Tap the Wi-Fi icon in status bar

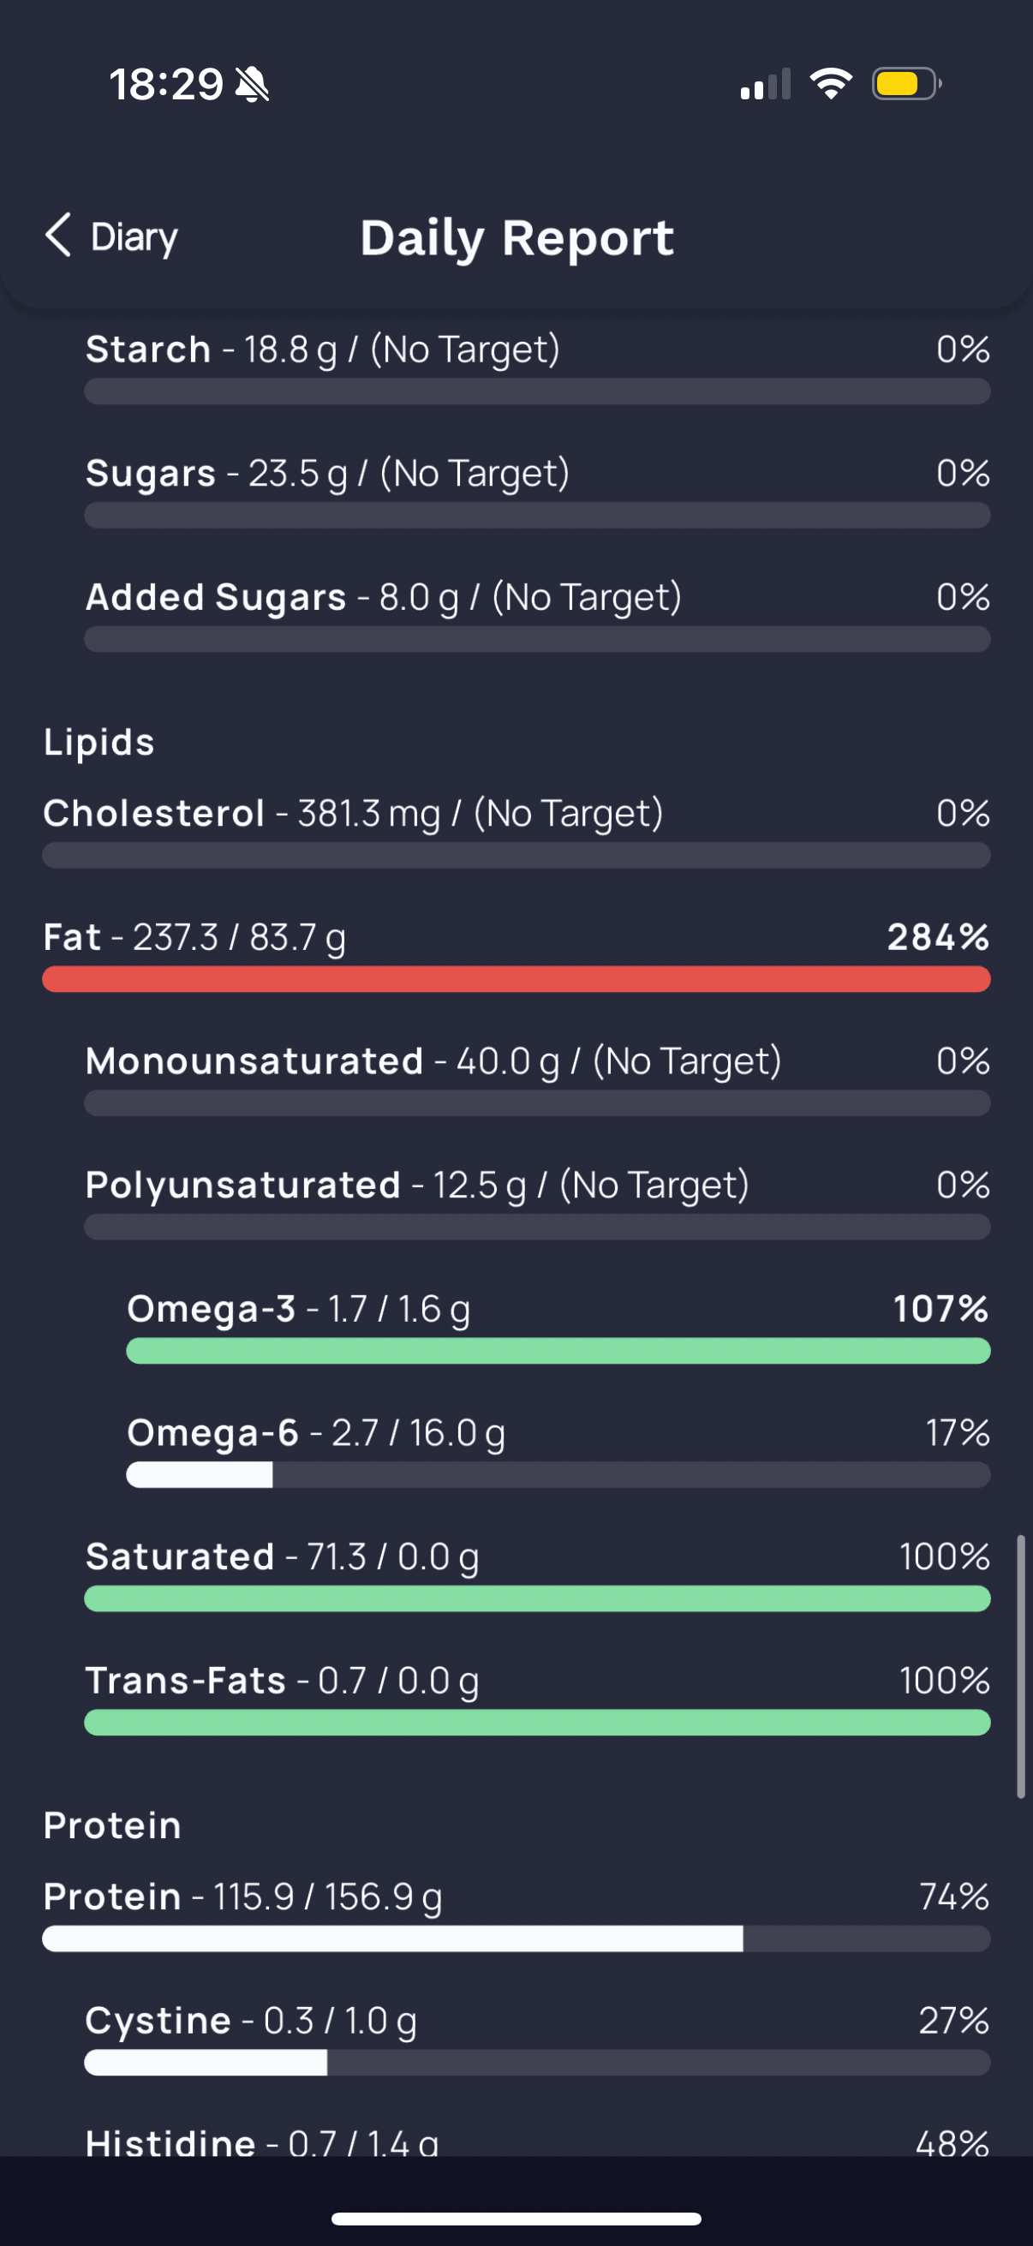pyautogui.click(x=831, y=84)
